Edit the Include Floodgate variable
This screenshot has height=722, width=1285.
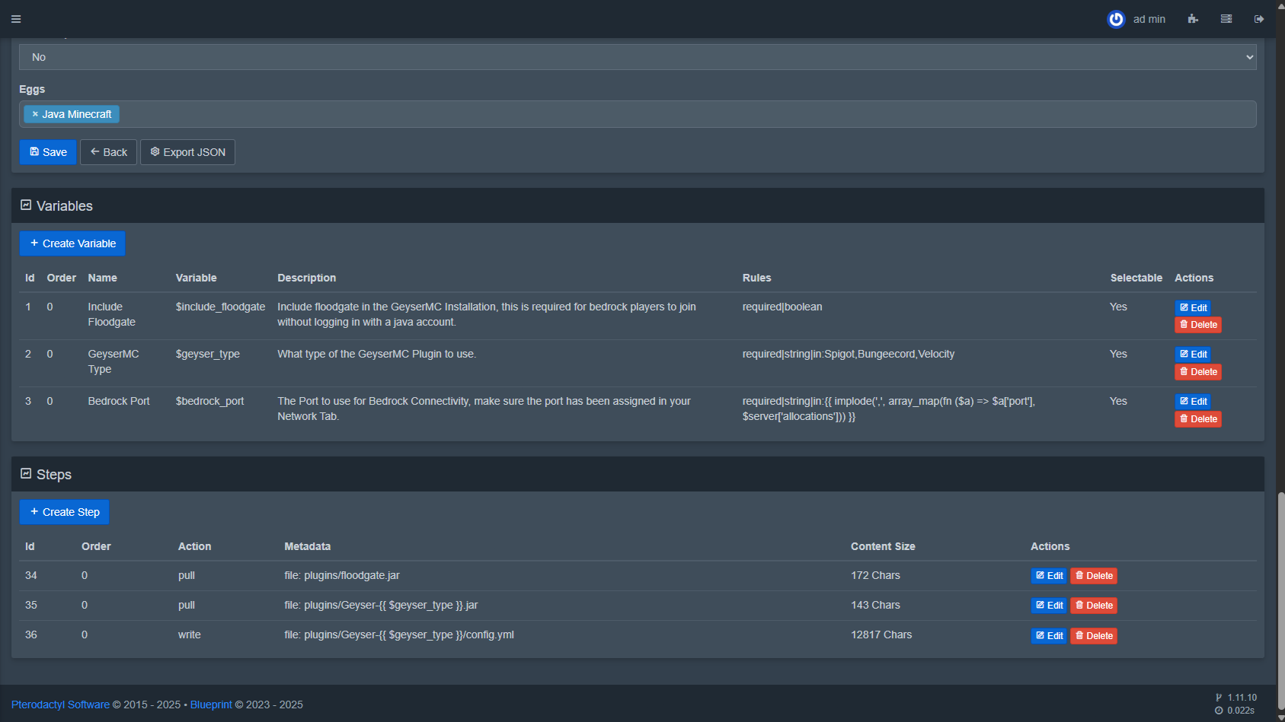[x=1193, y=307]
